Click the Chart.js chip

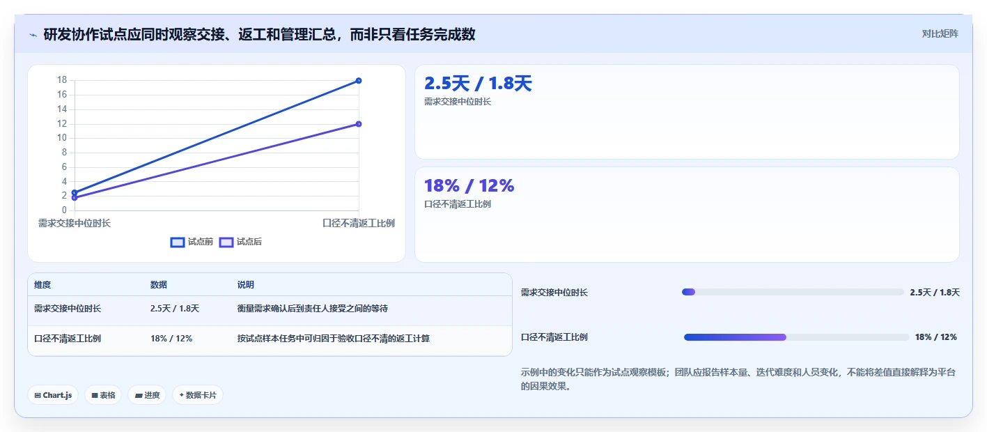pyautogui.click(x=54, y=395)
